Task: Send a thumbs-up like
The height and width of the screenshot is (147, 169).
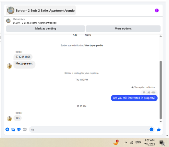Action: [159, 129]
